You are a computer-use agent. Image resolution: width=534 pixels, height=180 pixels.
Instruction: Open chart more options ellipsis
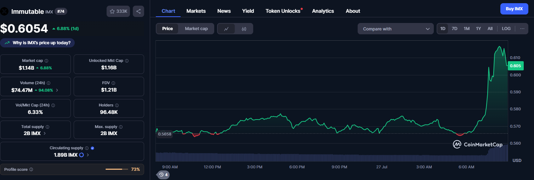(522, 29)
